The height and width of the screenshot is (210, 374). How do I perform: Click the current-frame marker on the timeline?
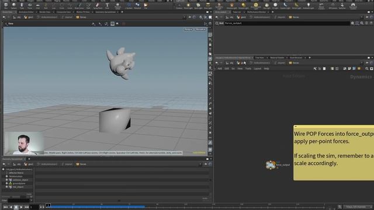click(48, 205)
